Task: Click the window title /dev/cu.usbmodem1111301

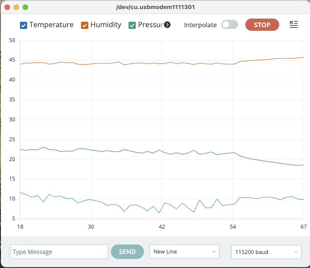Action: (155, 7)
